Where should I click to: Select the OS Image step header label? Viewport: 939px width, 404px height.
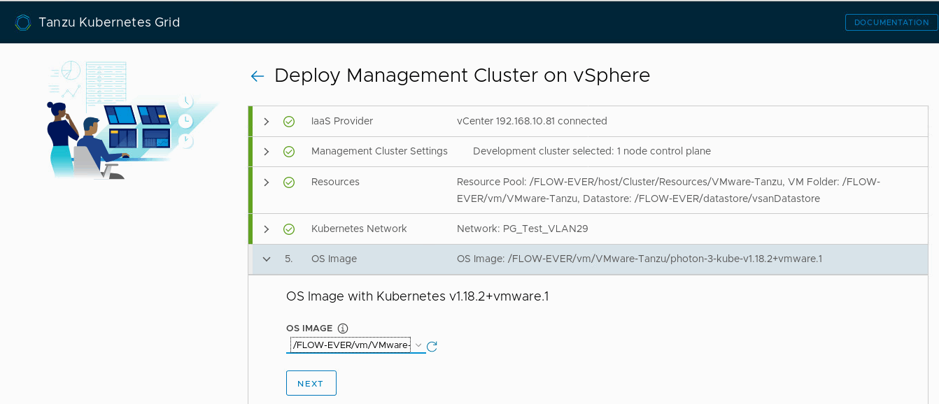334,259
